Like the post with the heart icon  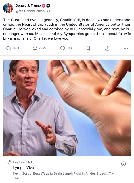62,48
